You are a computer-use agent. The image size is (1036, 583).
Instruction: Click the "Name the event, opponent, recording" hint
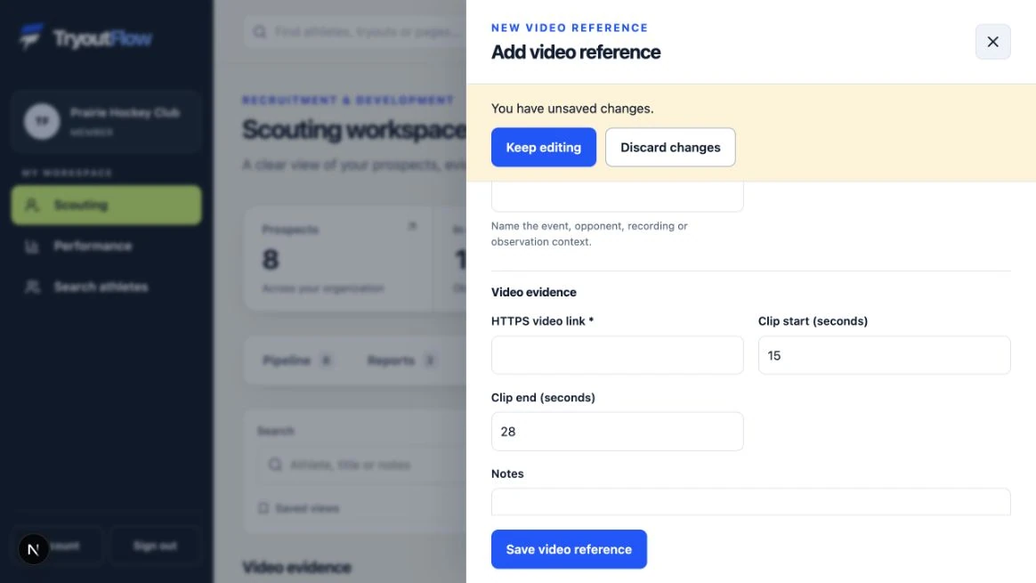(x=589, y=234)
